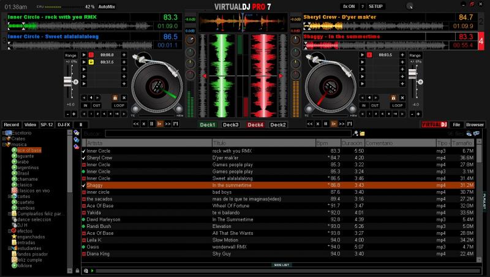Click the File button

point(456,124)
